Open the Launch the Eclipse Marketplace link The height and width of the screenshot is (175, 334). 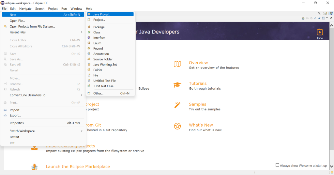click(x=78, y=167)
